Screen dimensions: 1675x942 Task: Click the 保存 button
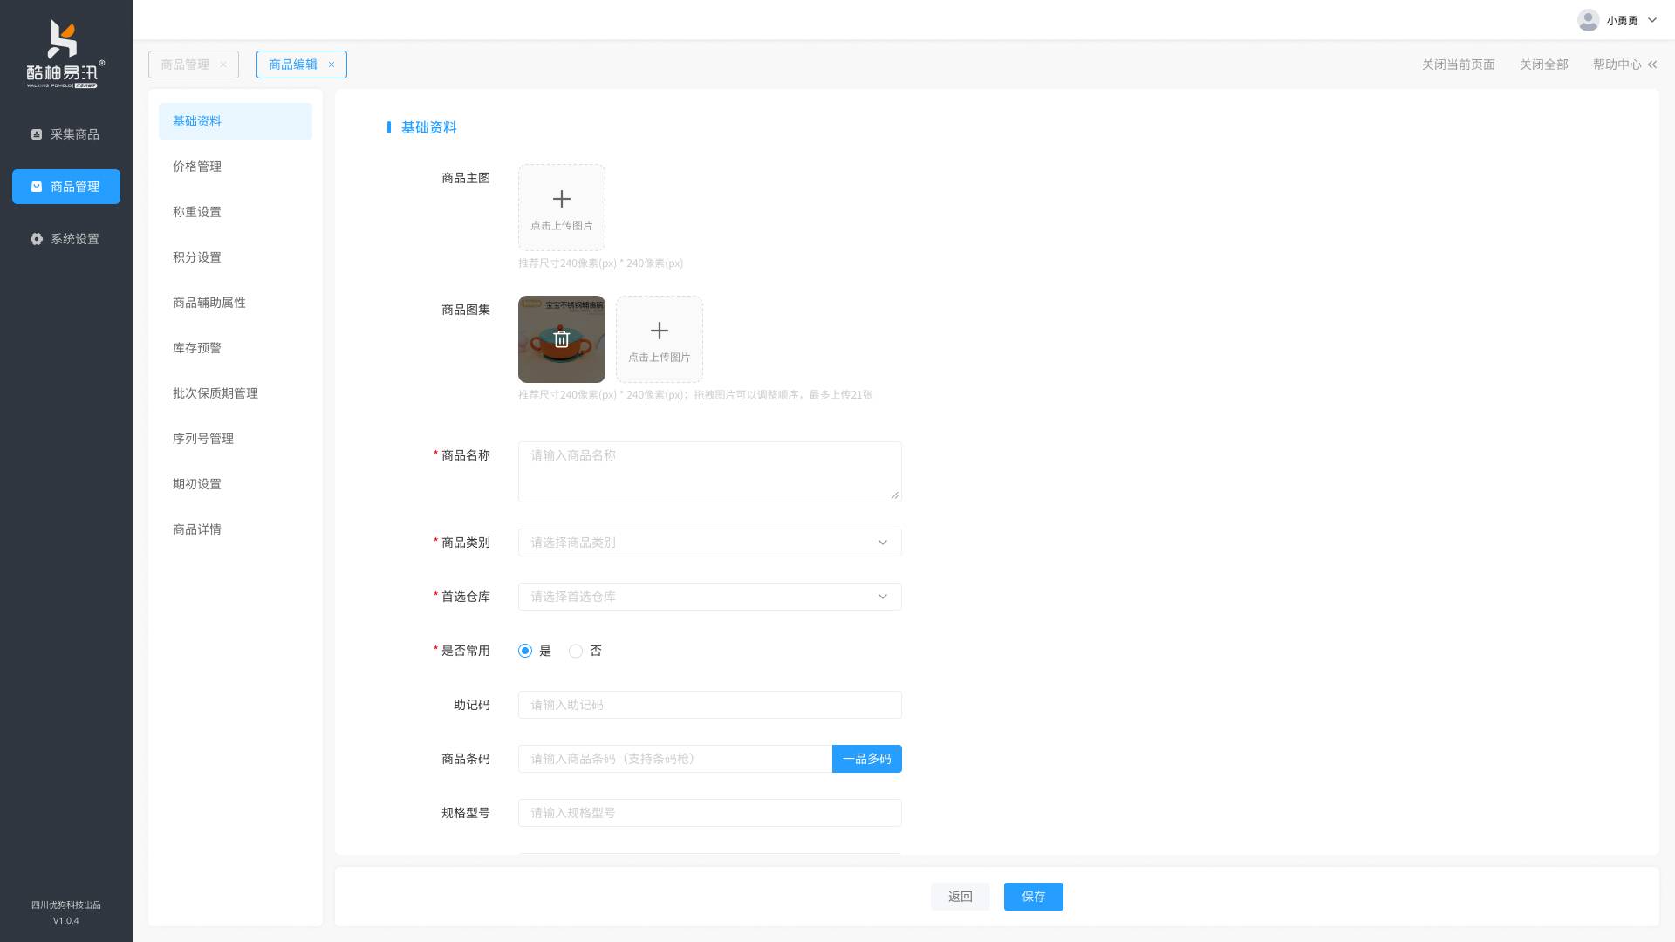[1033, 897]
